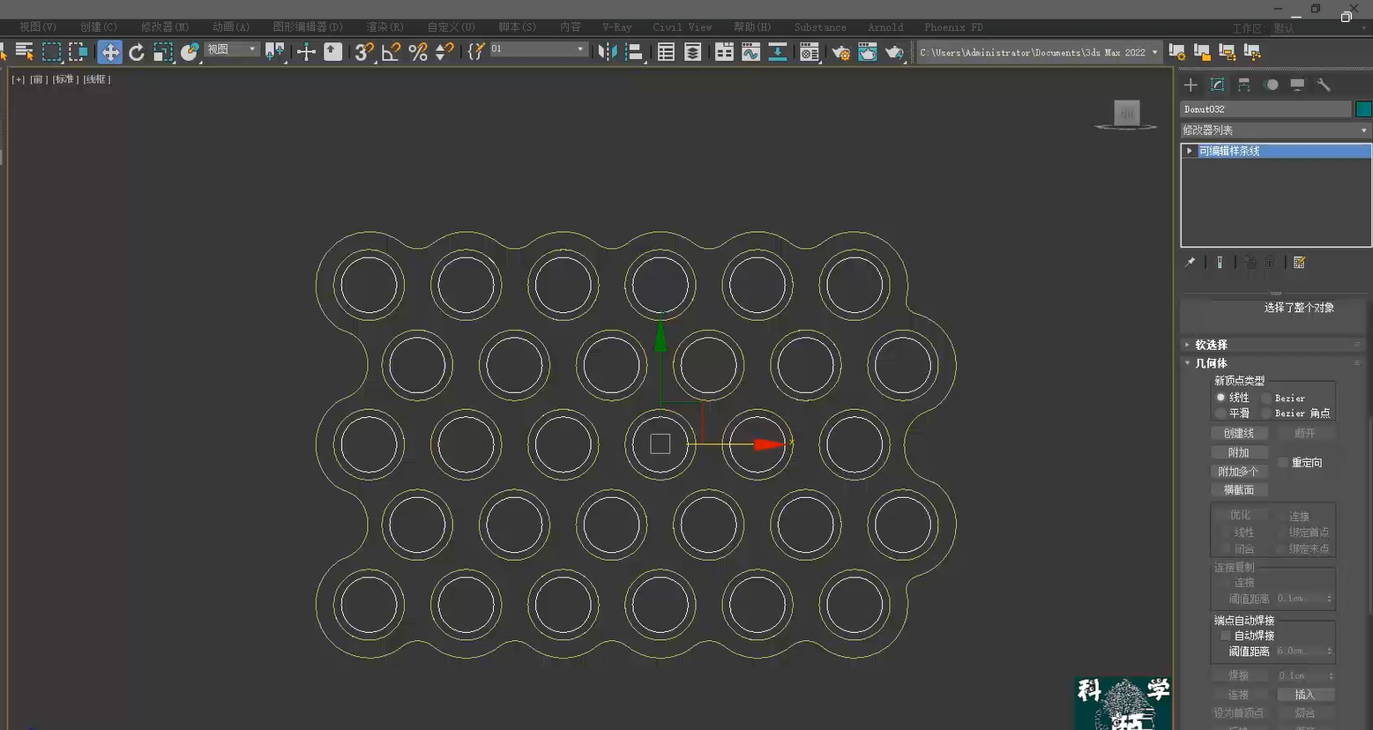Open the 修改器列表 dropdown
The height and width of the screenshot is (730, 1373).
[x=1273, y=129]
